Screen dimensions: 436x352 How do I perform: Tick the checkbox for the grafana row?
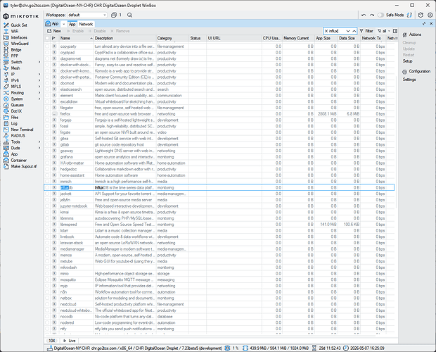[x=47, y=157]
